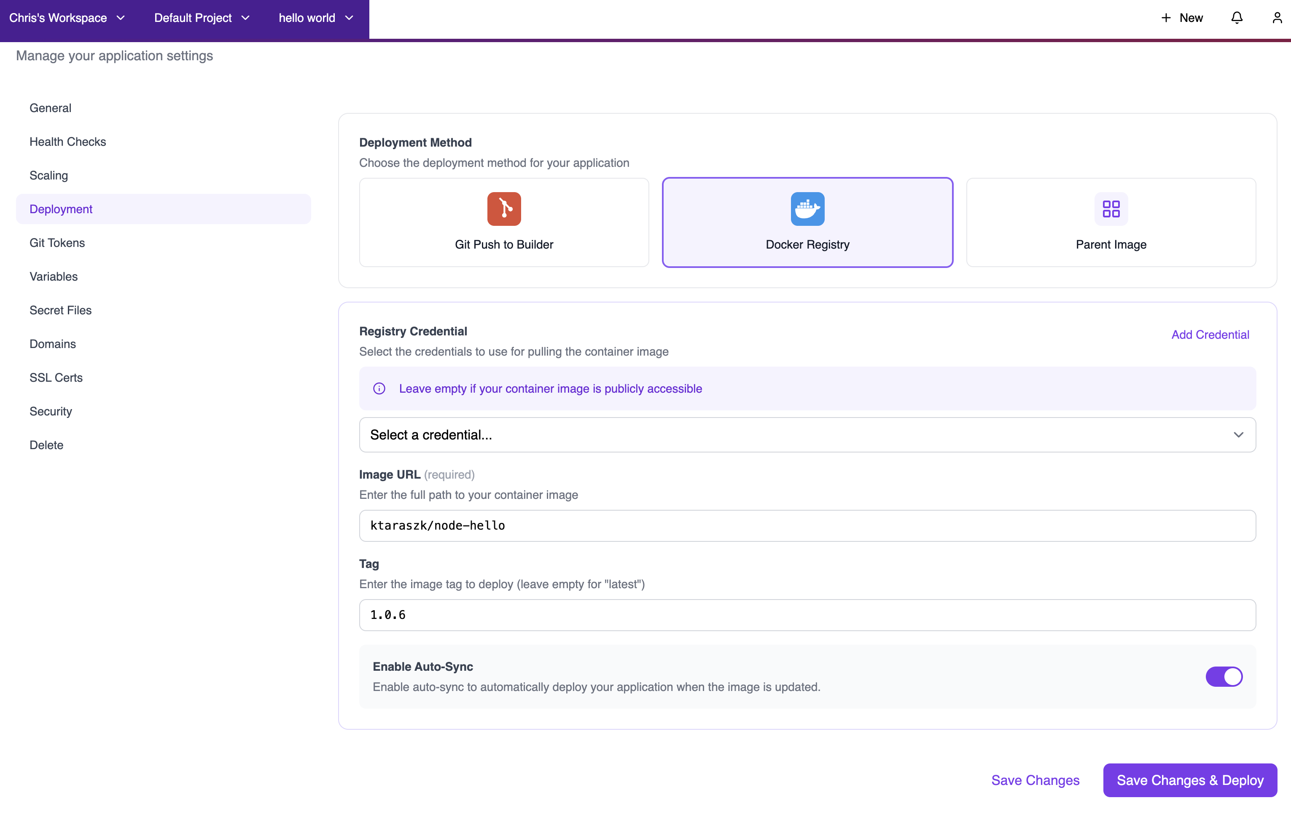Select the Delete settings section

tap(46, 445)
